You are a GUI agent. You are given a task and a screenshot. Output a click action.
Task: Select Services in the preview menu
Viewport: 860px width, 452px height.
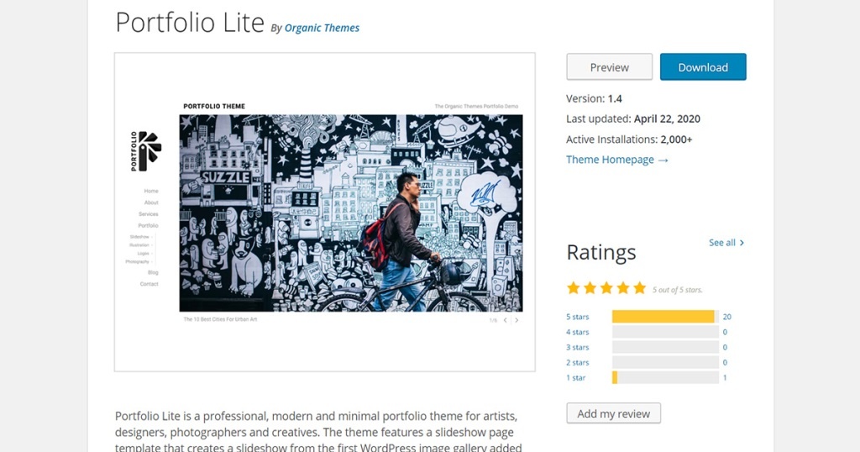[149, 214]
